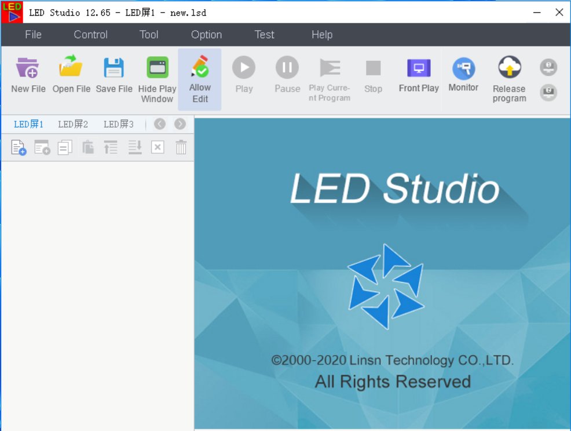Viewport: 571px width, 431px height.
Task: Click the boxed X remove icon
Action: click(x=158, y=147)
